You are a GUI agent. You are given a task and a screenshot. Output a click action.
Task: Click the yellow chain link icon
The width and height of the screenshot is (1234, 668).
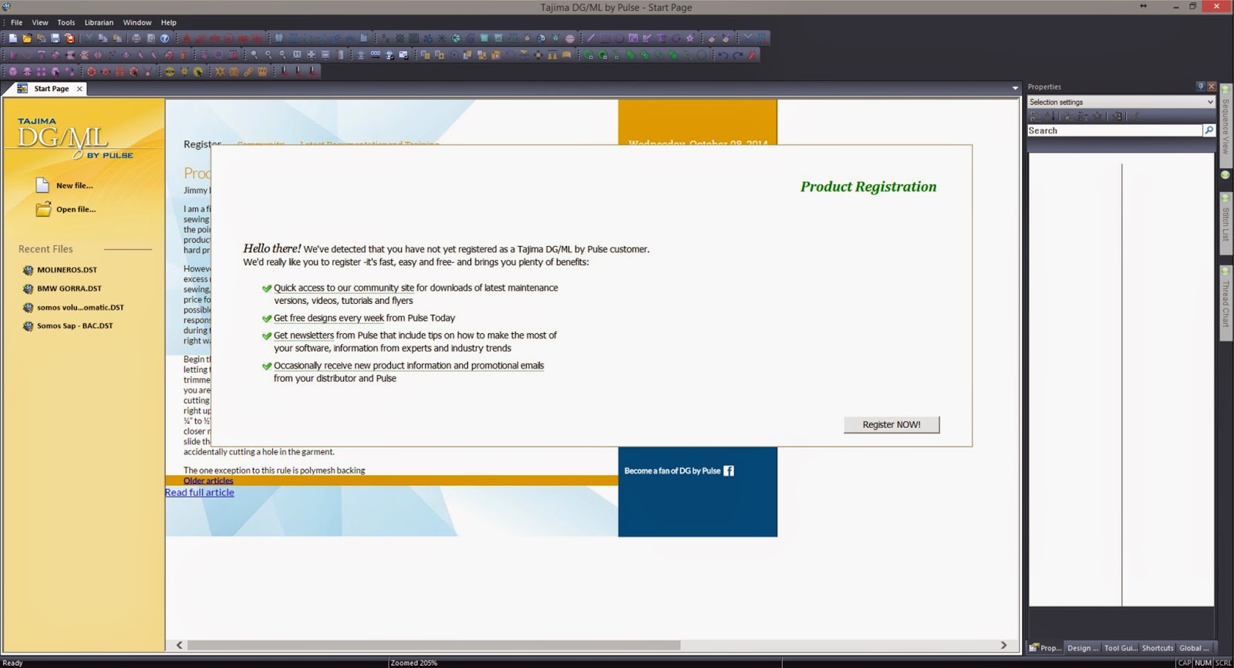click(248, 71)
